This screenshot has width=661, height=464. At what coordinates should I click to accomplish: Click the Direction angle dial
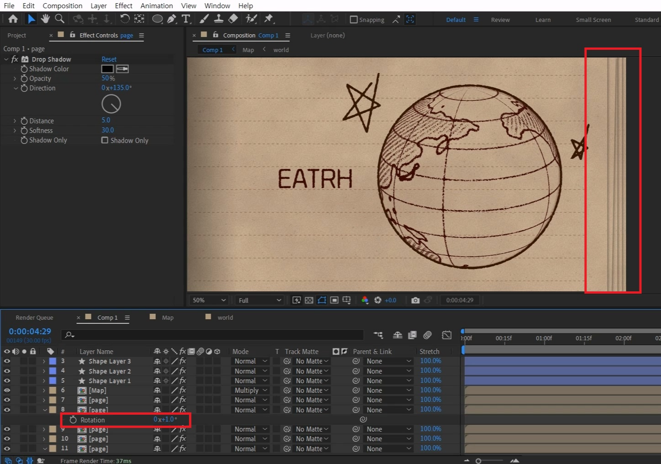[111, 104]
